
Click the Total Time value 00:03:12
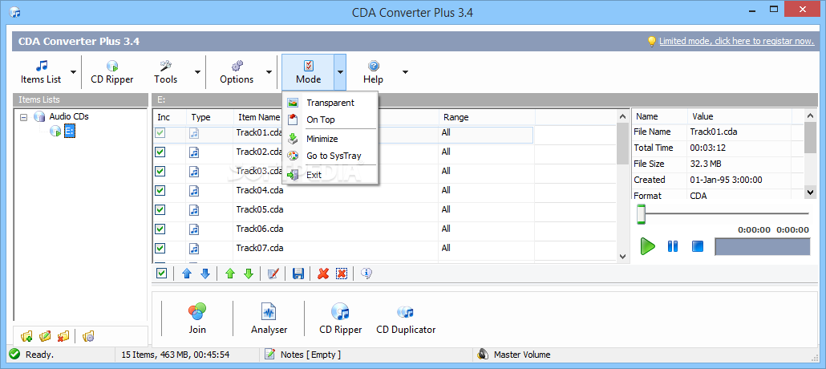pos(707,148)
